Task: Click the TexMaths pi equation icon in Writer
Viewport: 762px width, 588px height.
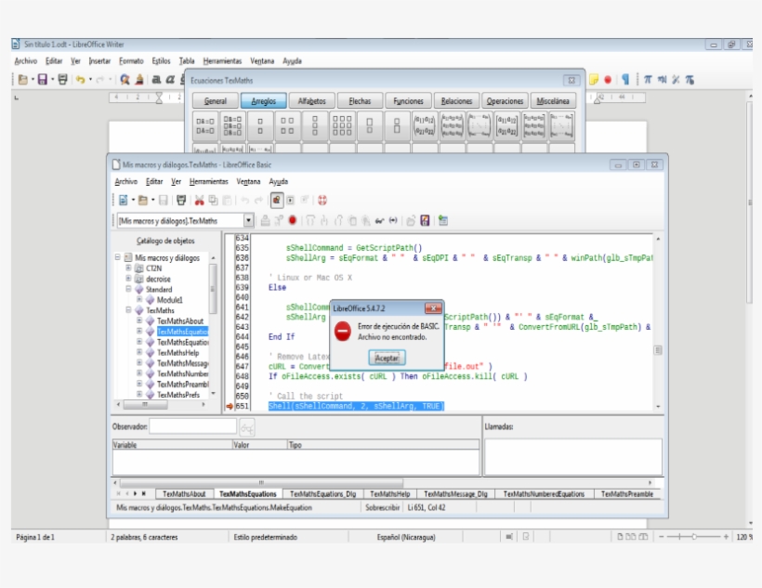Action: coord(648,80)
